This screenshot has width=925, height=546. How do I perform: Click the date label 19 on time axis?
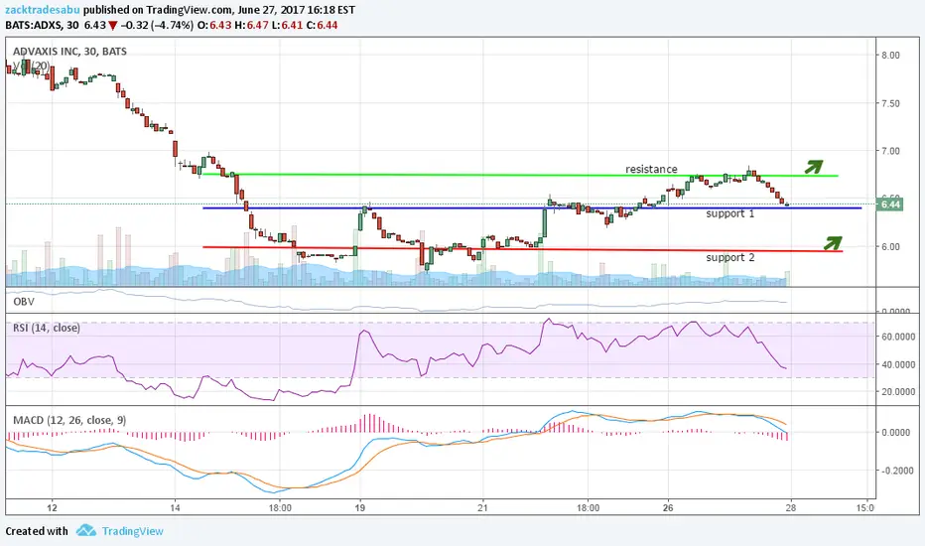(x=360, y=507)
